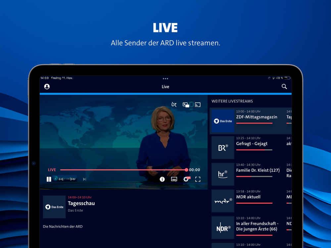Skip forward ten seconds in the player

[x=73, y=179]
